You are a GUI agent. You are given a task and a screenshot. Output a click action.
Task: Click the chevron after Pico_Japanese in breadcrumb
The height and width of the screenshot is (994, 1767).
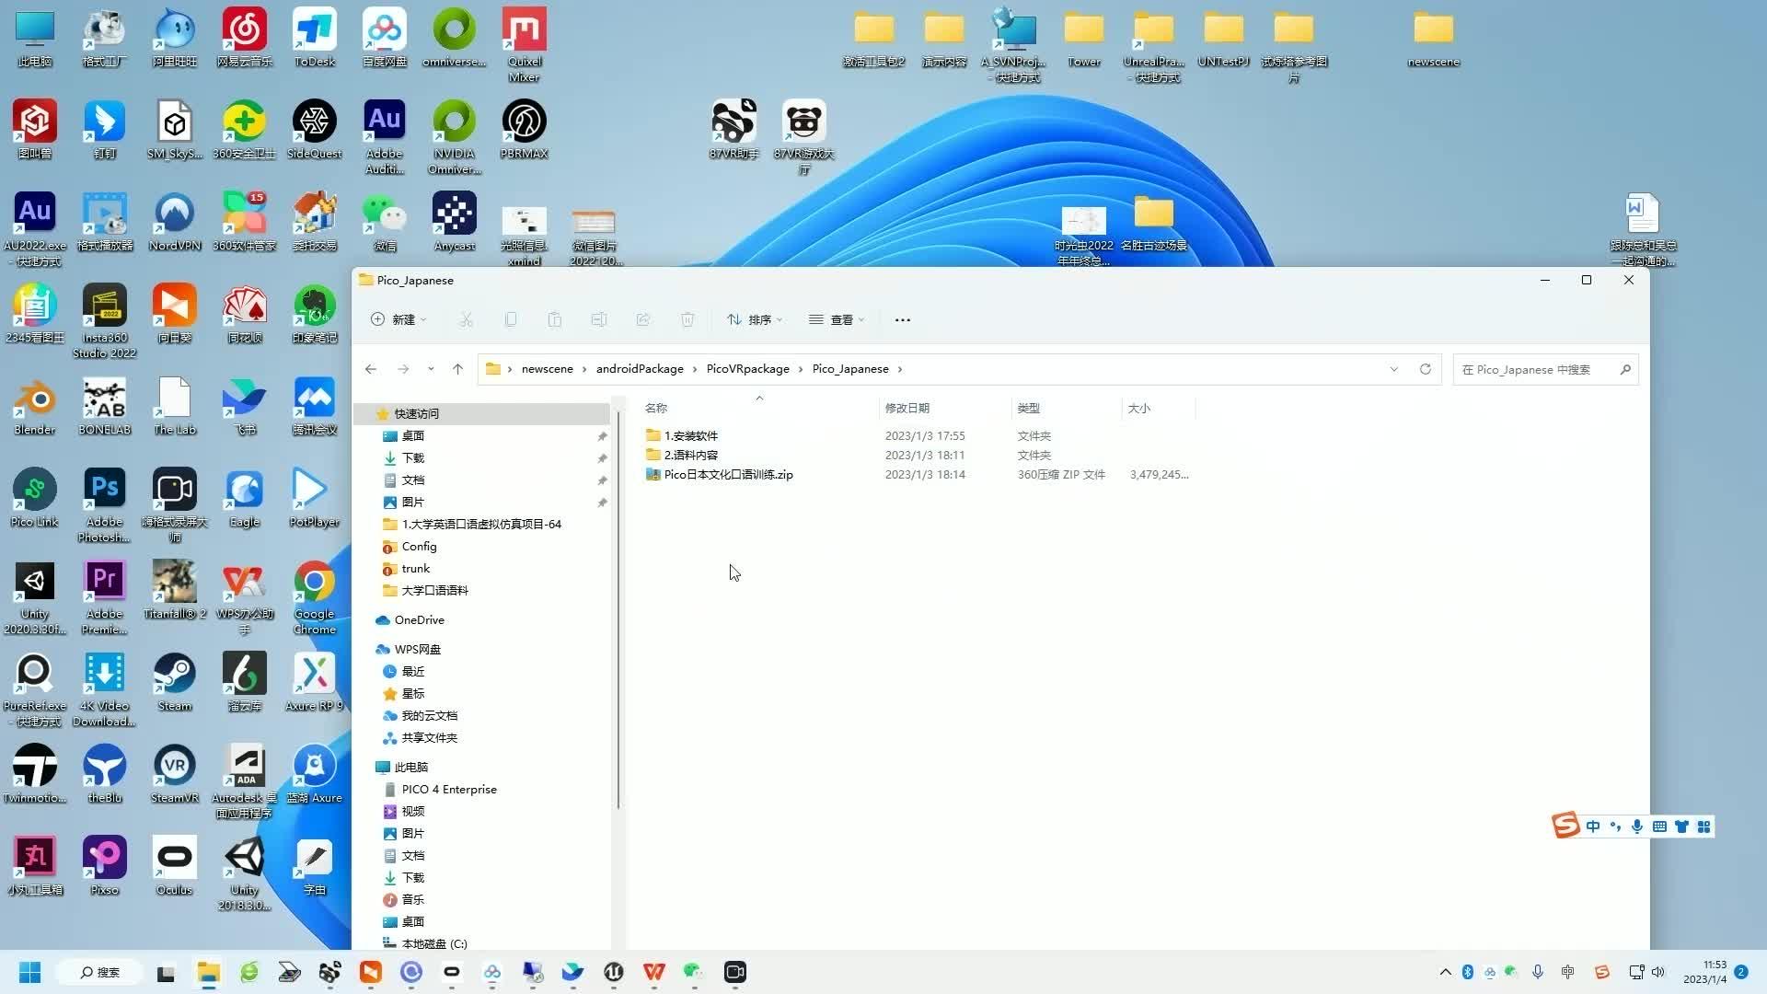(x=900, y=369)
